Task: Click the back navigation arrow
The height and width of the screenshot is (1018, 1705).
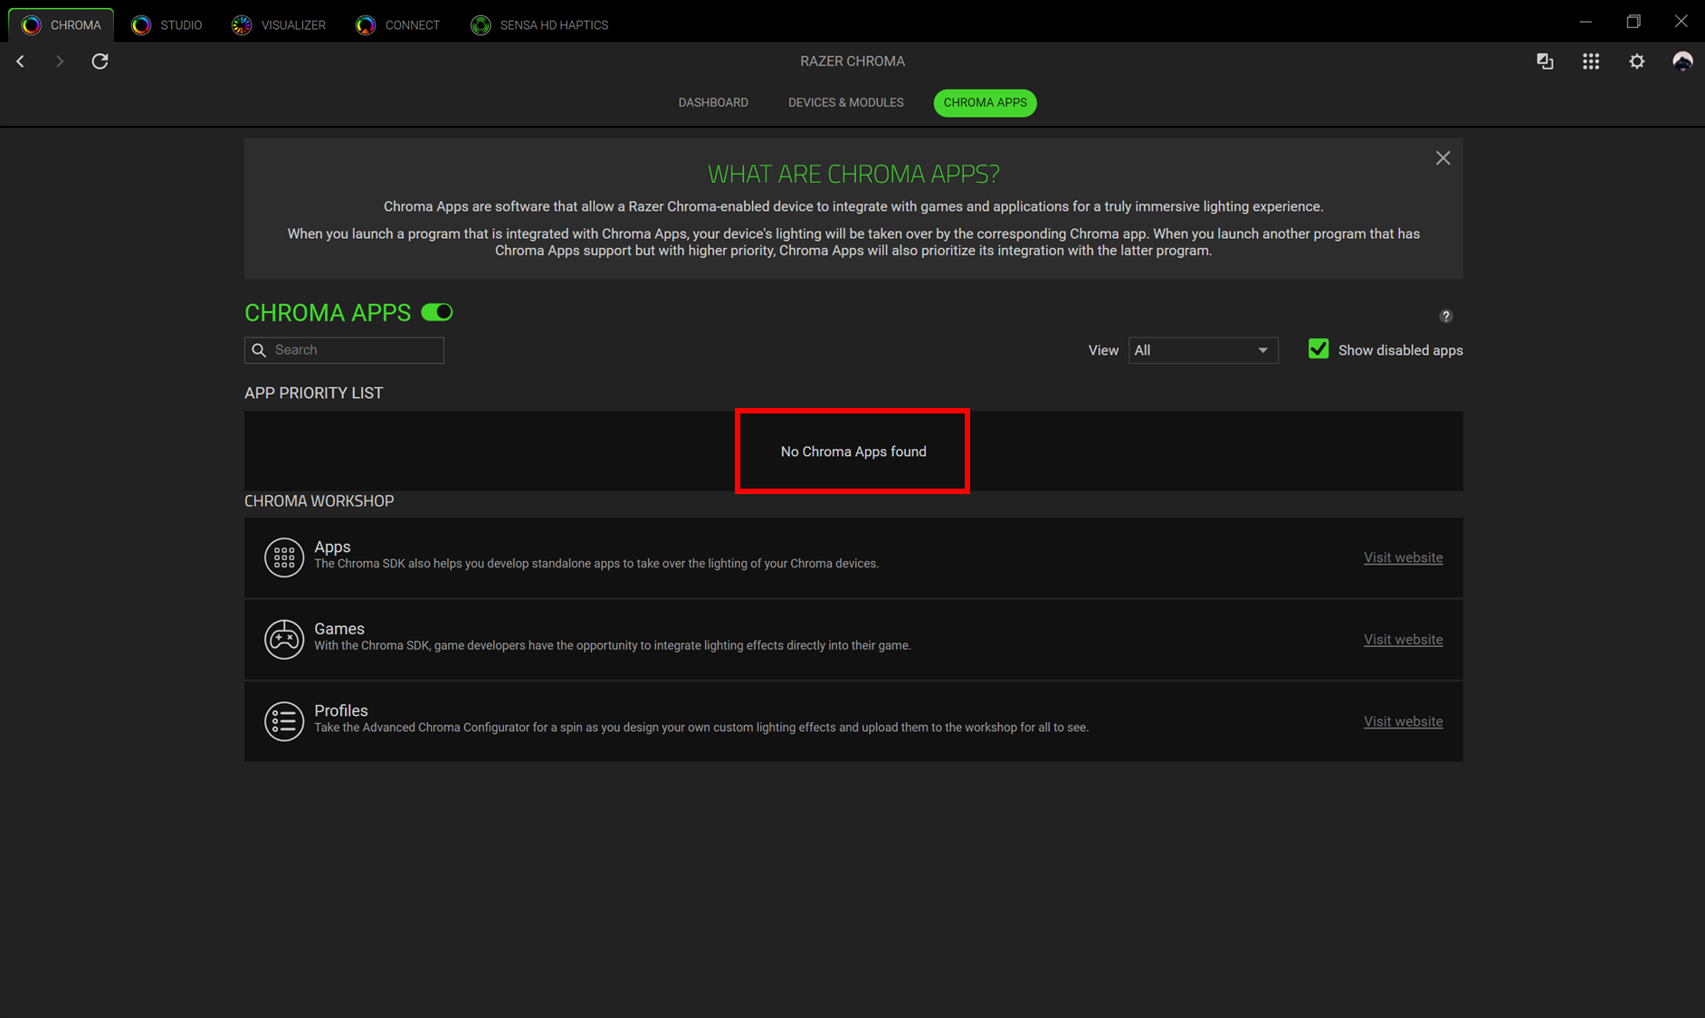Action: 20,62
